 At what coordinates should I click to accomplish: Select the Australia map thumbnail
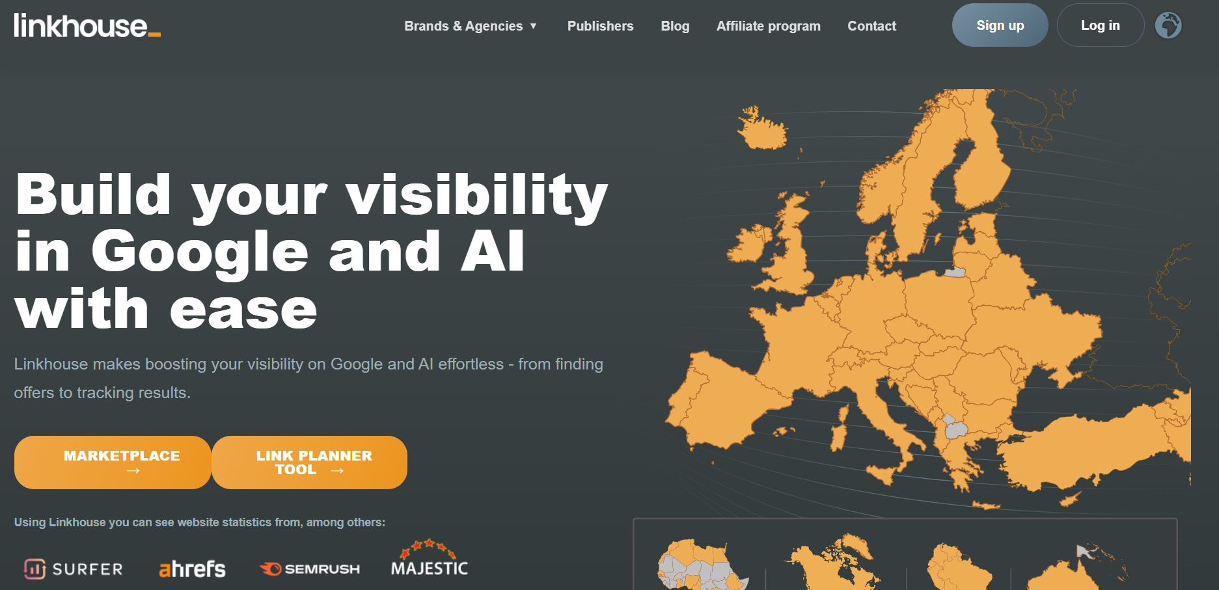click(x=1077, y=567)
